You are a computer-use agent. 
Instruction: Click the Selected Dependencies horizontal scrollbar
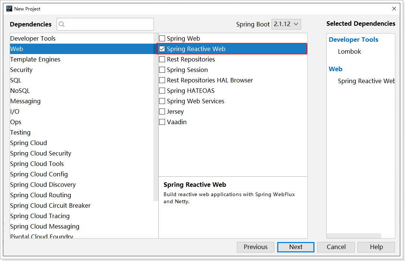[x=354, y=236]
